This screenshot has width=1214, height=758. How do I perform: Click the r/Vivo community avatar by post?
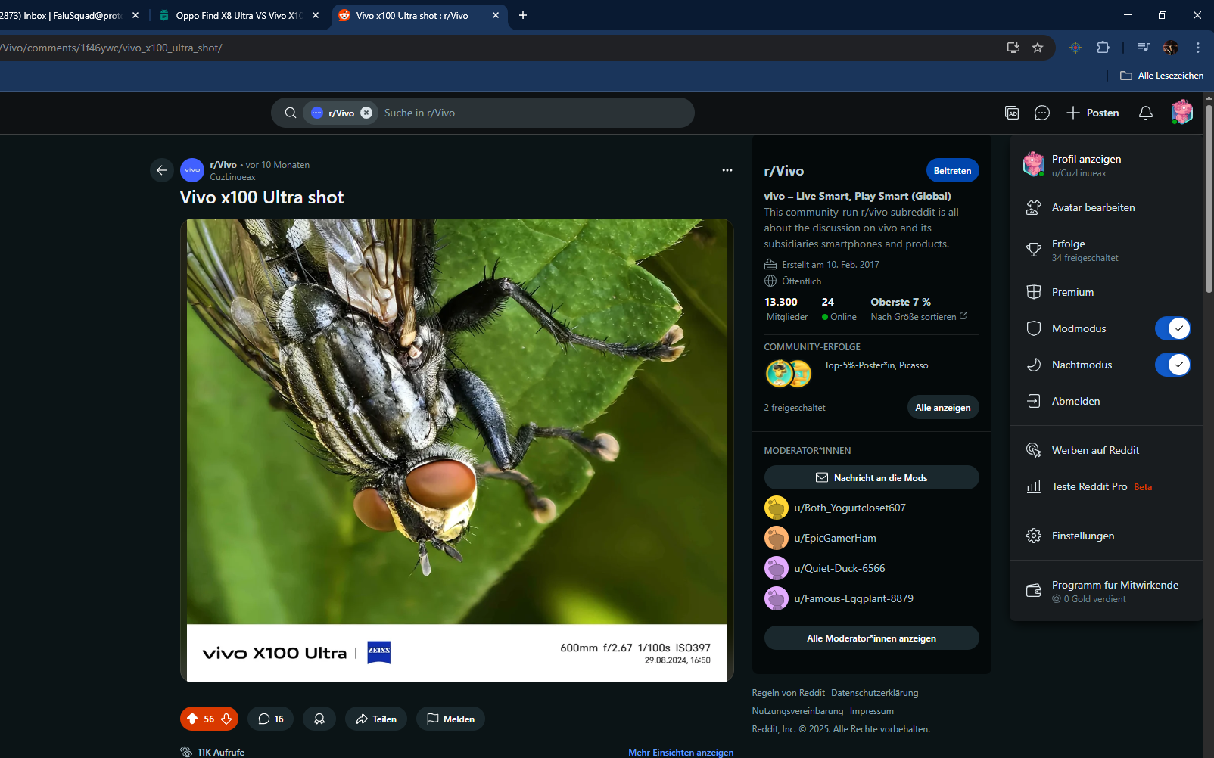pos(192,170)
